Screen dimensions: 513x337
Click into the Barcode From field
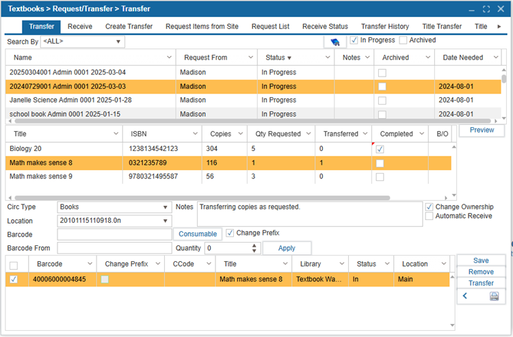[114, 248]
